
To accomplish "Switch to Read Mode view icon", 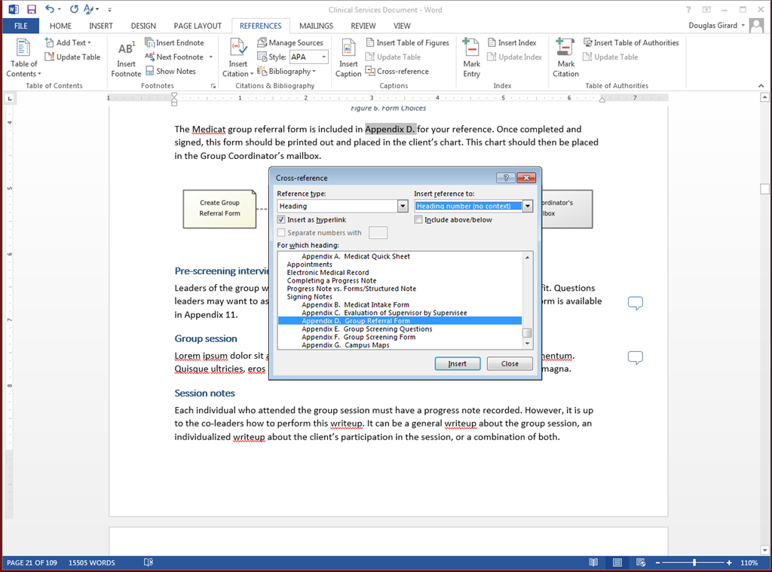I will (x=594, y=563).
